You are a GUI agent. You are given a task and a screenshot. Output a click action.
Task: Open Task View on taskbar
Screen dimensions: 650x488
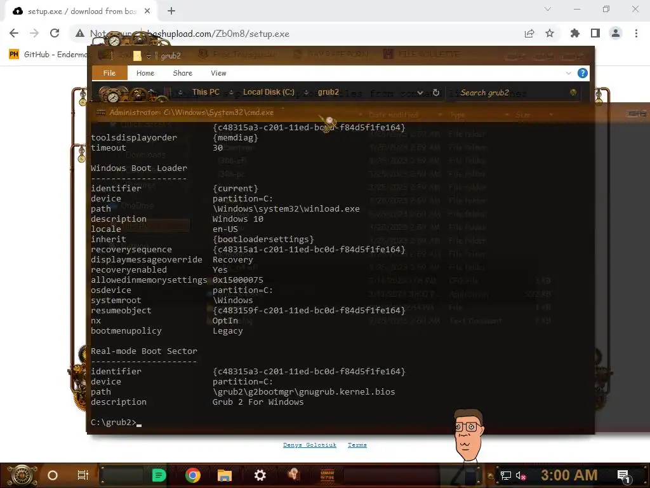(x=83, y=475)
